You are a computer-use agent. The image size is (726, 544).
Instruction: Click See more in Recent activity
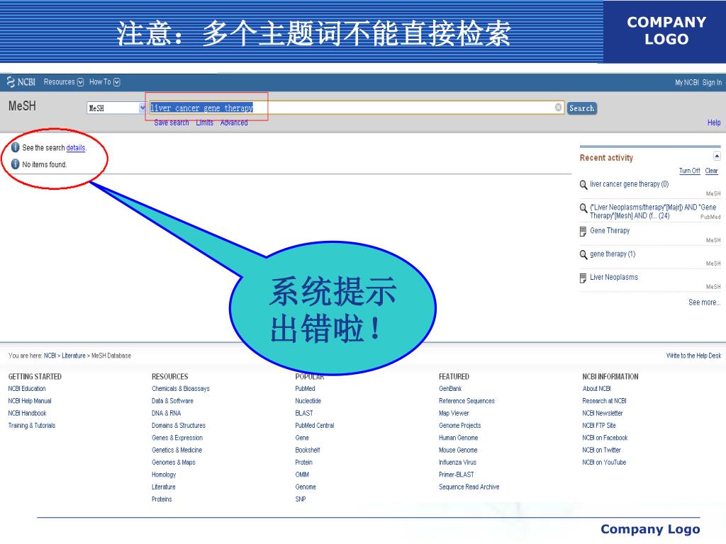pyautogui.click(x=704, y=302)
